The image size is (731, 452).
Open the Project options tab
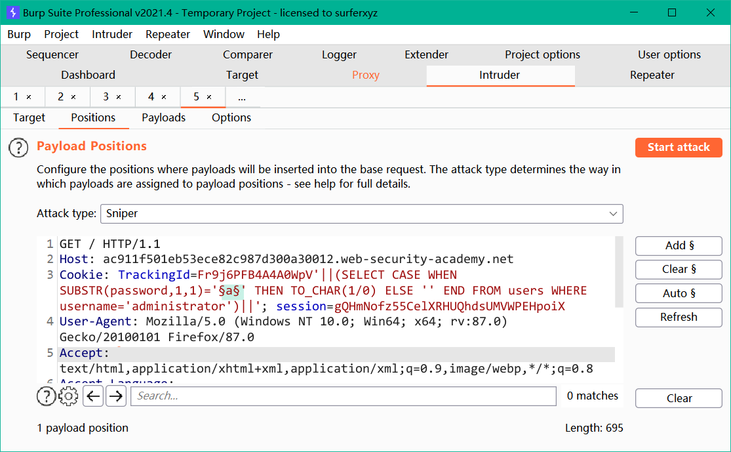tap(542, 54)
